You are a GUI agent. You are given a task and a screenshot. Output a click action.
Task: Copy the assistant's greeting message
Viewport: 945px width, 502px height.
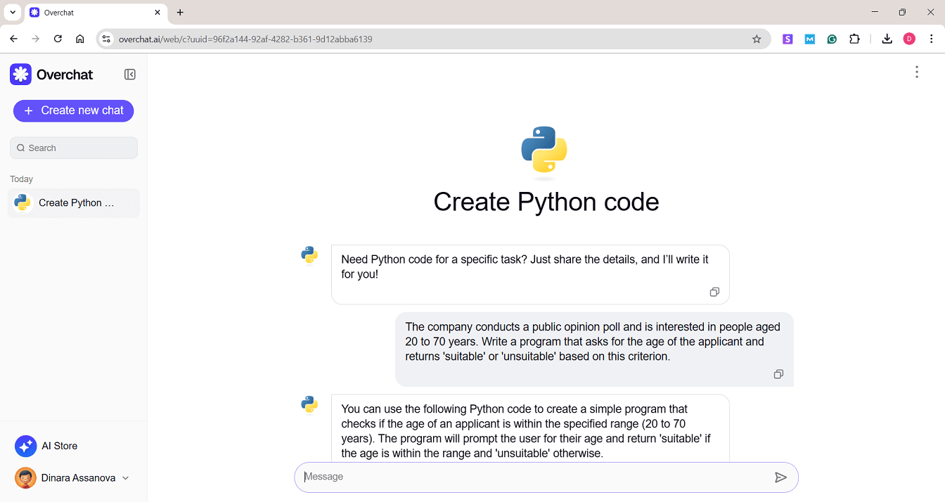point(714,292)
